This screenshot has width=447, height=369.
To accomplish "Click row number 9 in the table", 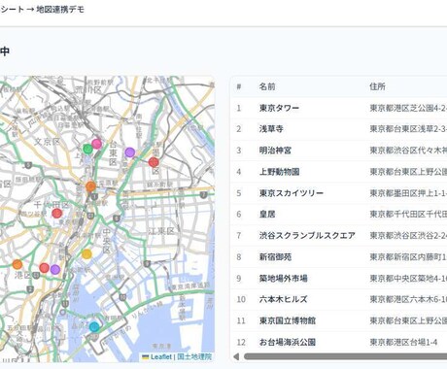I will click(x=239, y=278).
